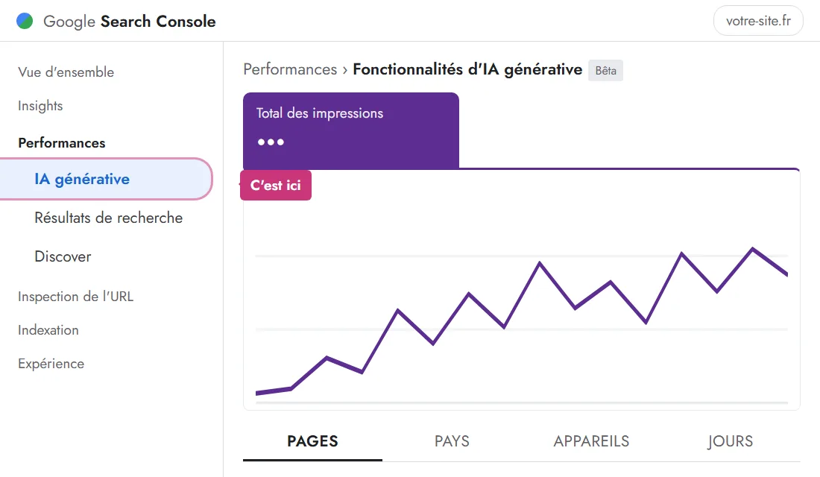Open the IA générative sidebar item
The height and width of the screenshot is (477, 820).
(x=106, y=179)
